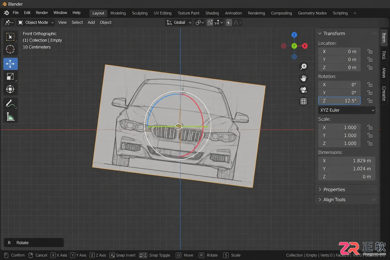Collapse the Transform panel
The height and width of the screenshot is (260, 390).
tap(347, 34)
